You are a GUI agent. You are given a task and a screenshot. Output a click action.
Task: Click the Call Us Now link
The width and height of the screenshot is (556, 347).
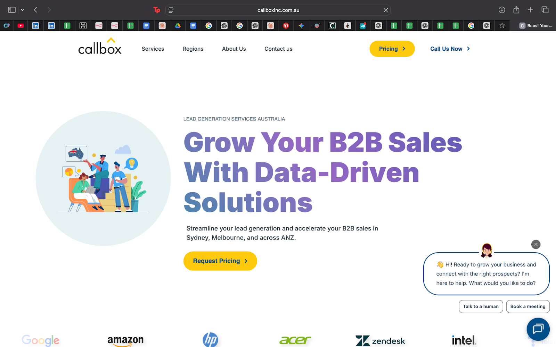click(x=450, y=49)
